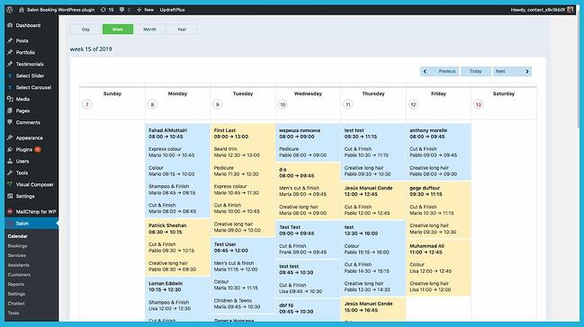Click the Media library icon
584x327 pixels.
click(x=10, y=99)
